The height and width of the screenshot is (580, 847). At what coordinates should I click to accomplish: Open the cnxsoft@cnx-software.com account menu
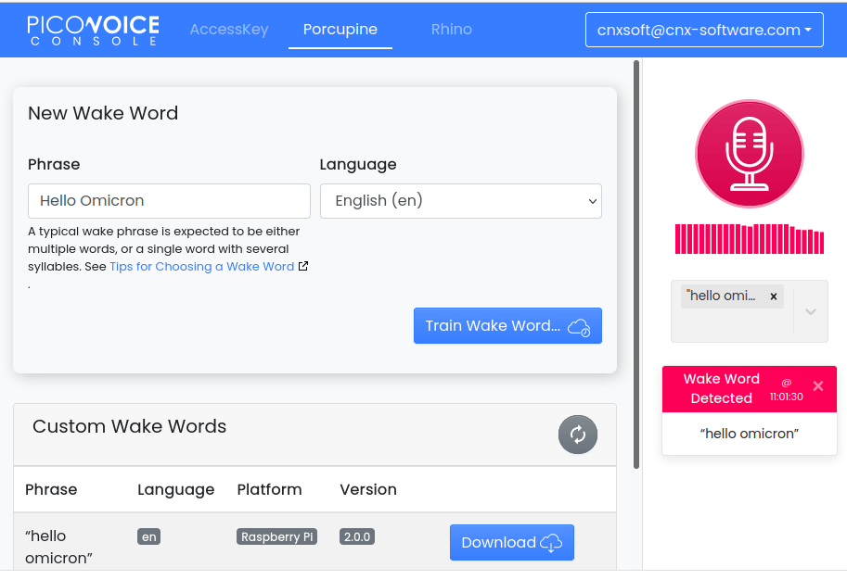point(703,29)
